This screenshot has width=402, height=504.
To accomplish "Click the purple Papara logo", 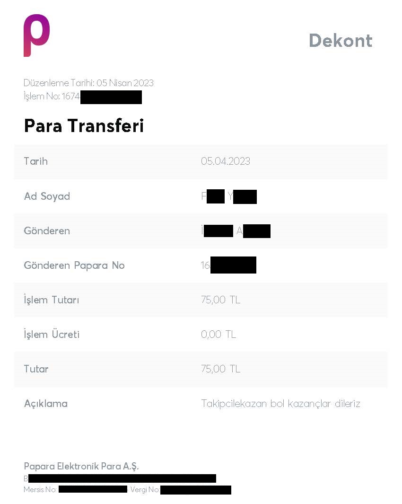I will tap(36, 35).
